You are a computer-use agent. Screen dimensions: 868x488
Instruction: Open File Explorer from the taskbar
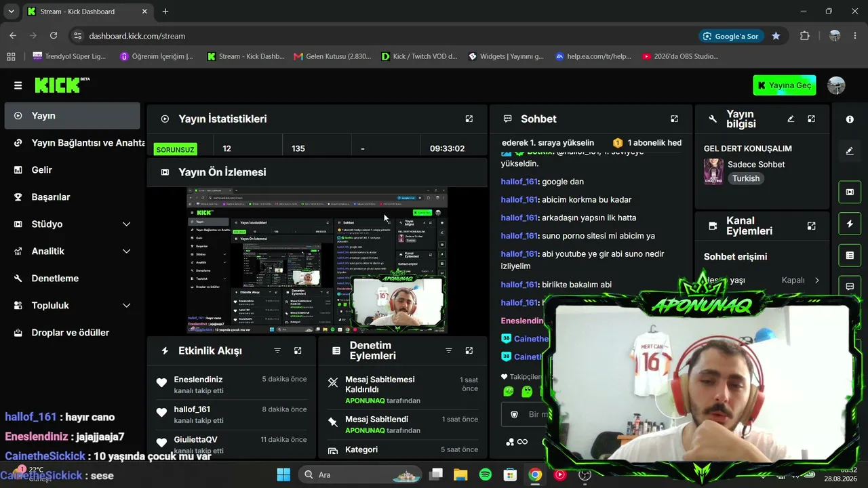(x=460, y=474)
